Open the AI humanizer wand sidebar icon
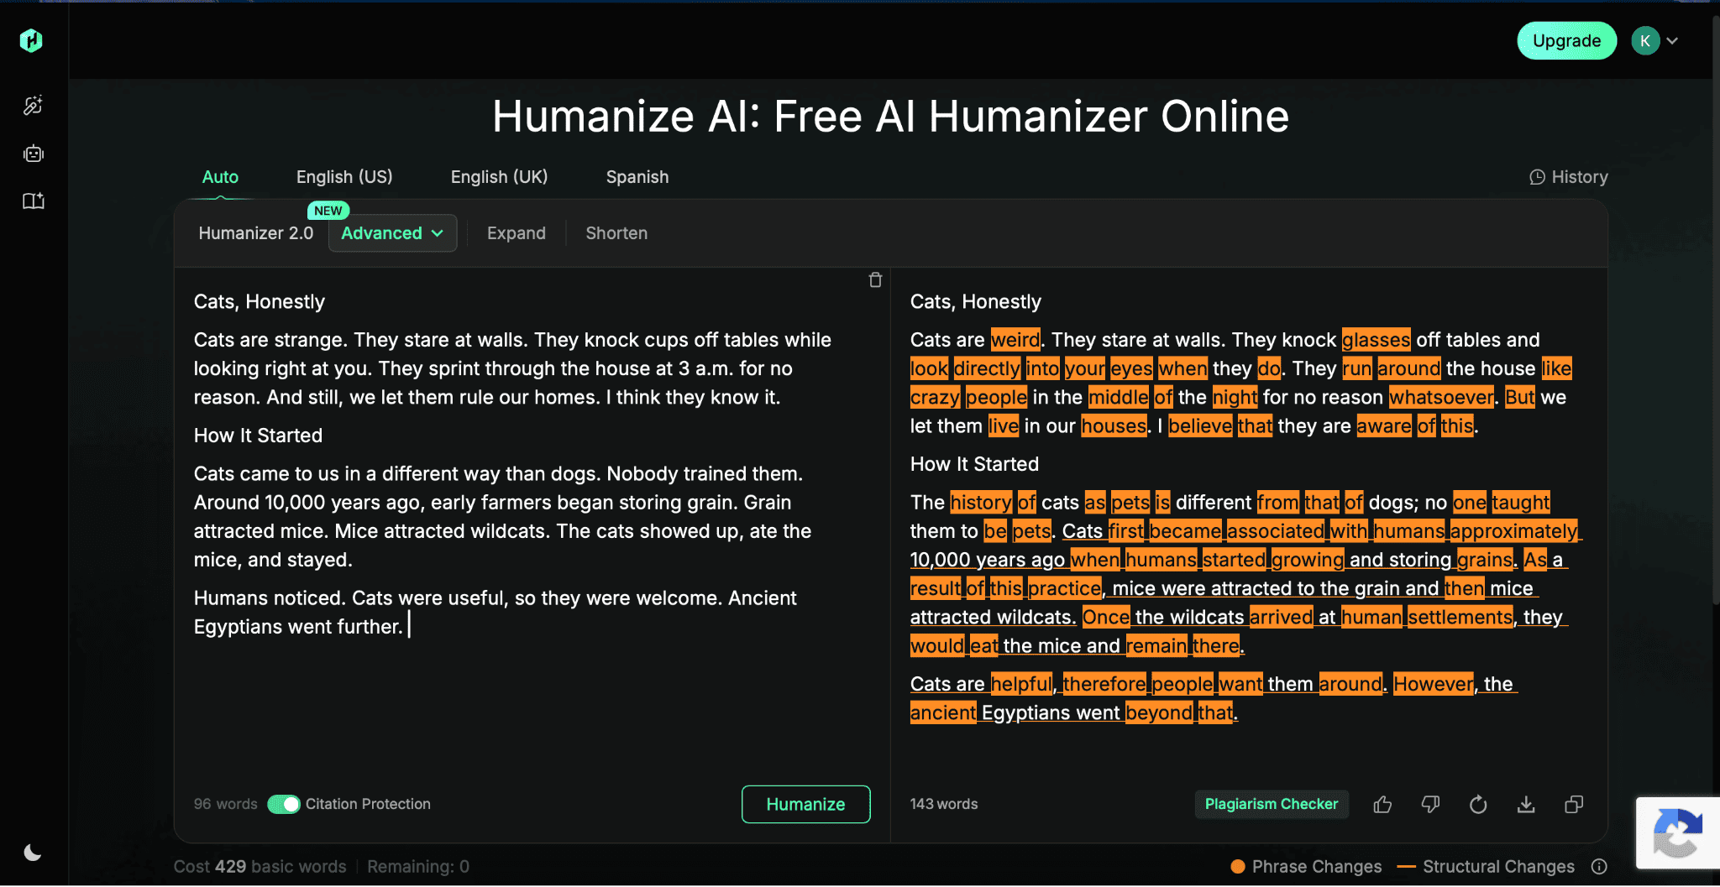 pos(33,105)
